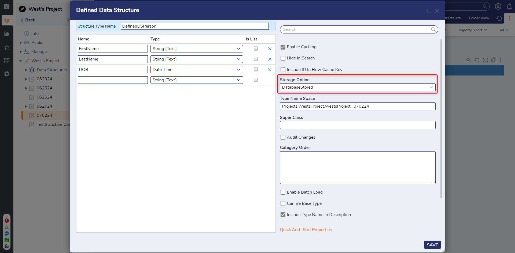This screenshot has height=253, width=515.
Task: Open the orange three-dot header menu
Action: click(510, 18)
